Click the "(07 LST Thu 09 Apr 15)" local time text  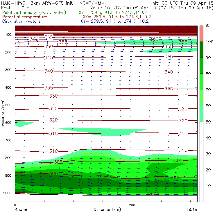point(186,8)
